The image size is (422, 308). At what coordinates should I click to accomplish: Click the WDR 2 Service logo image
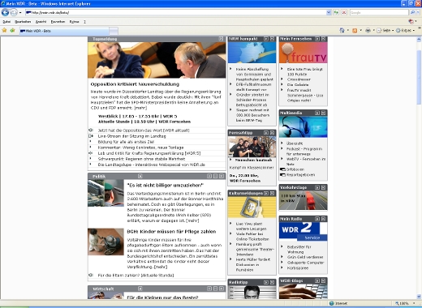coord(304,231)
